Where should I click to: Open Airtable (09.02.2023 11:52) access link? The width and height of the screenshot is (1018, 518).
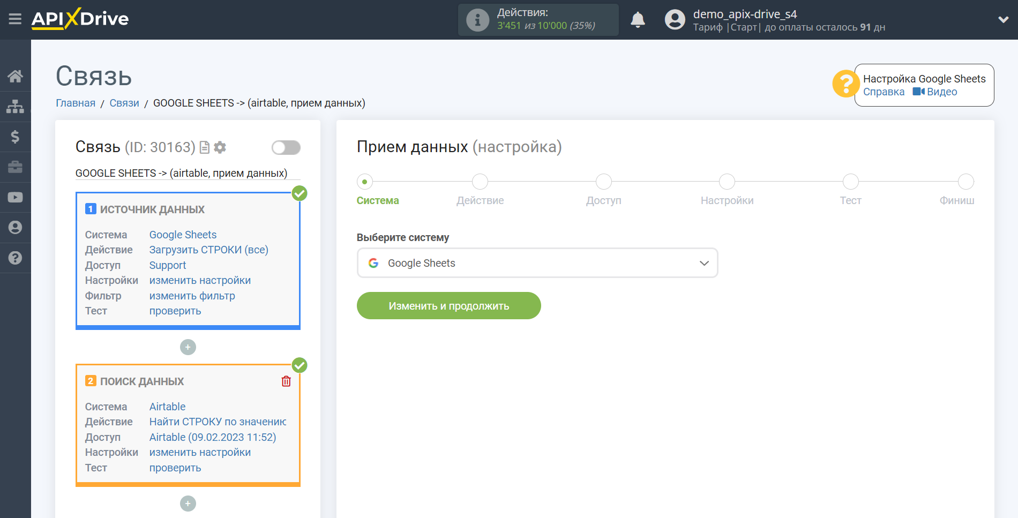coord(213,437)
